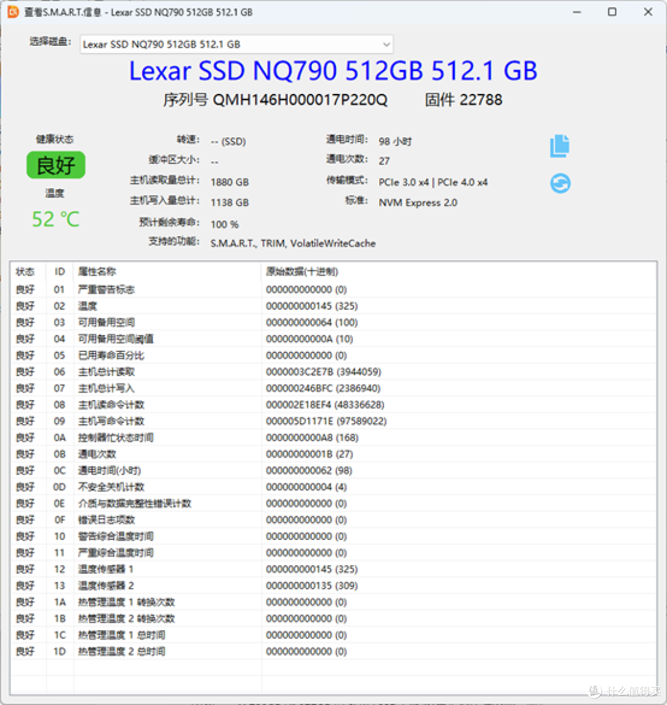Select row 08 主机读命令计数

coord(333,404)
